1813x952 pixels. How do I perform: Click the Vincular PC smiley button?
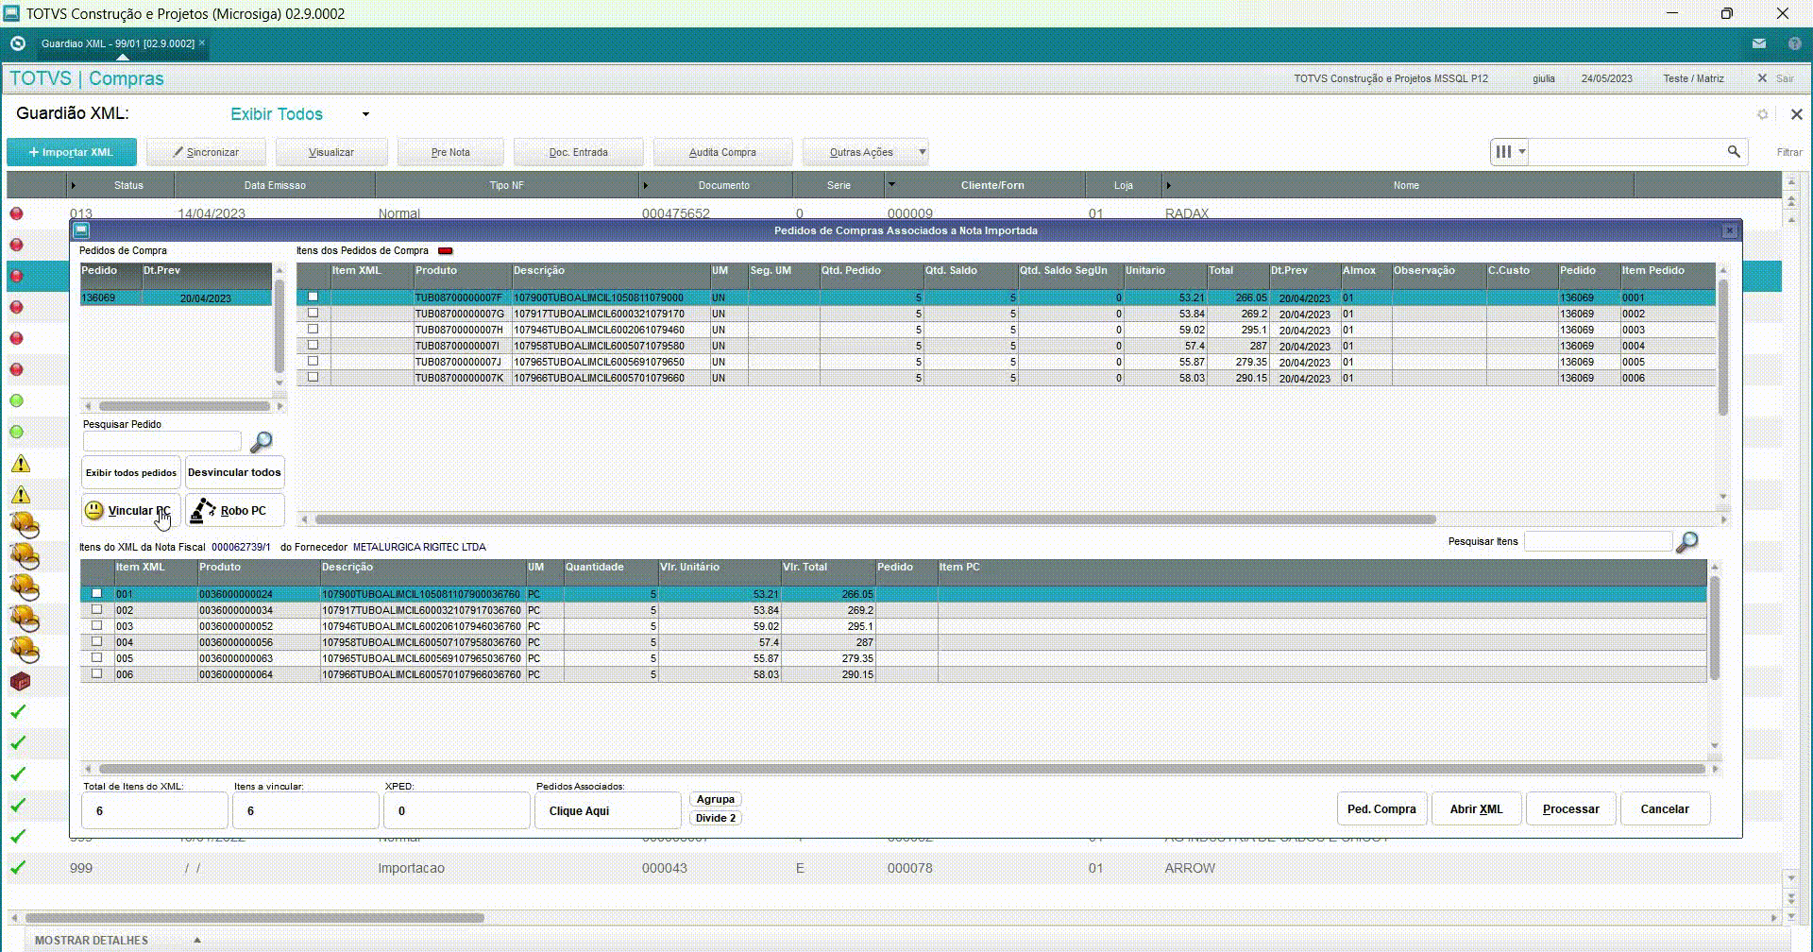130,510
